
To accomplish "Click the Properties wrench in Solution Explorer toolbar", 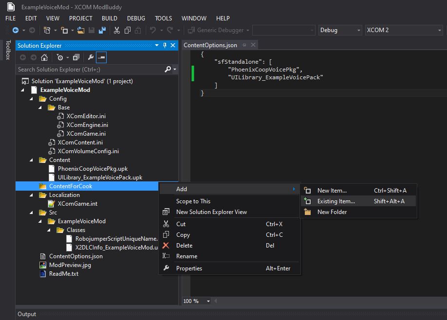I will pyautogui.click(x=90, y=57).
